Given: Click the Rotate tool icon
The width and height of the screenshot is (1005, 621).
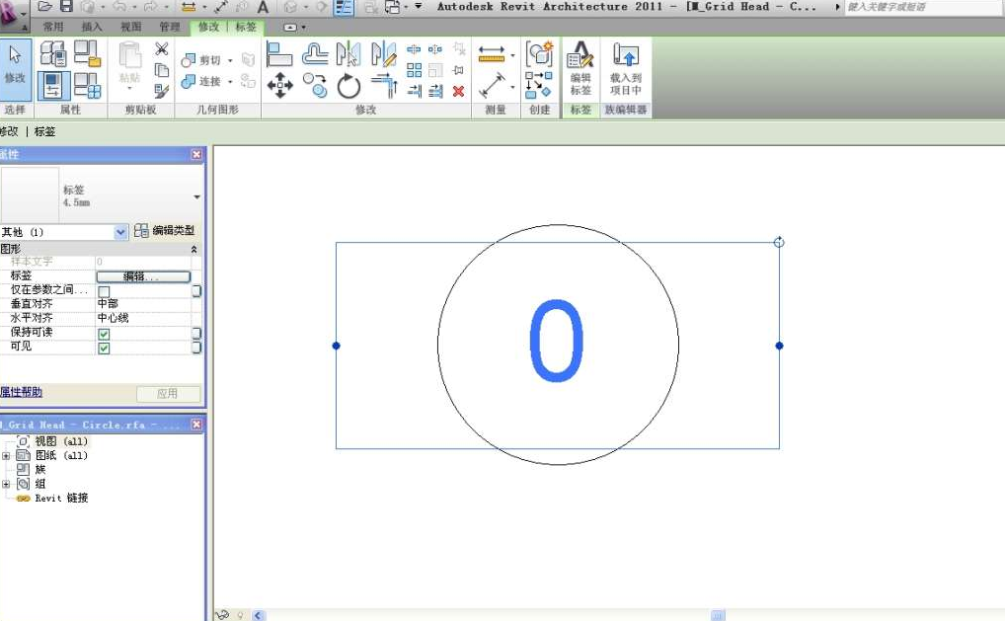Looking at the screenshot, I should point(348,87).
